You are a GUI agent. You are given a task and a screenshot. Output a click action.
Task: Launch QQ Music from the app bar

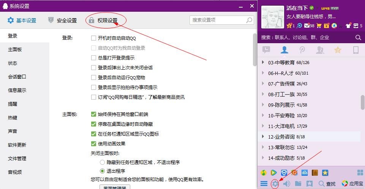[264, 173]
